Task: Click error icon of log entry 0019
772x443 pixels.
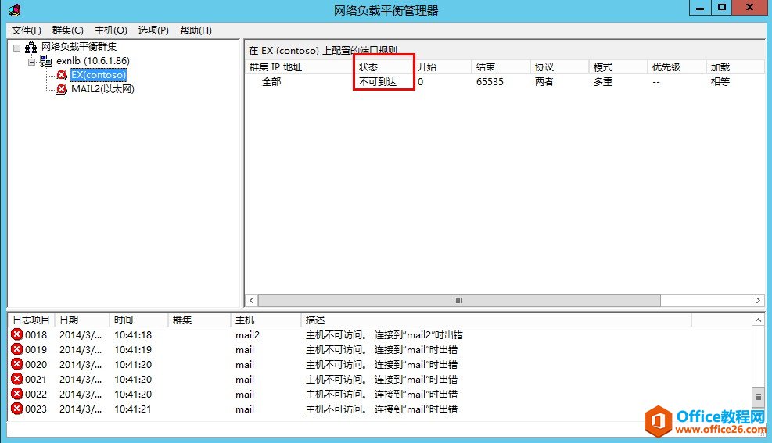Action: (x=16, y=349)
